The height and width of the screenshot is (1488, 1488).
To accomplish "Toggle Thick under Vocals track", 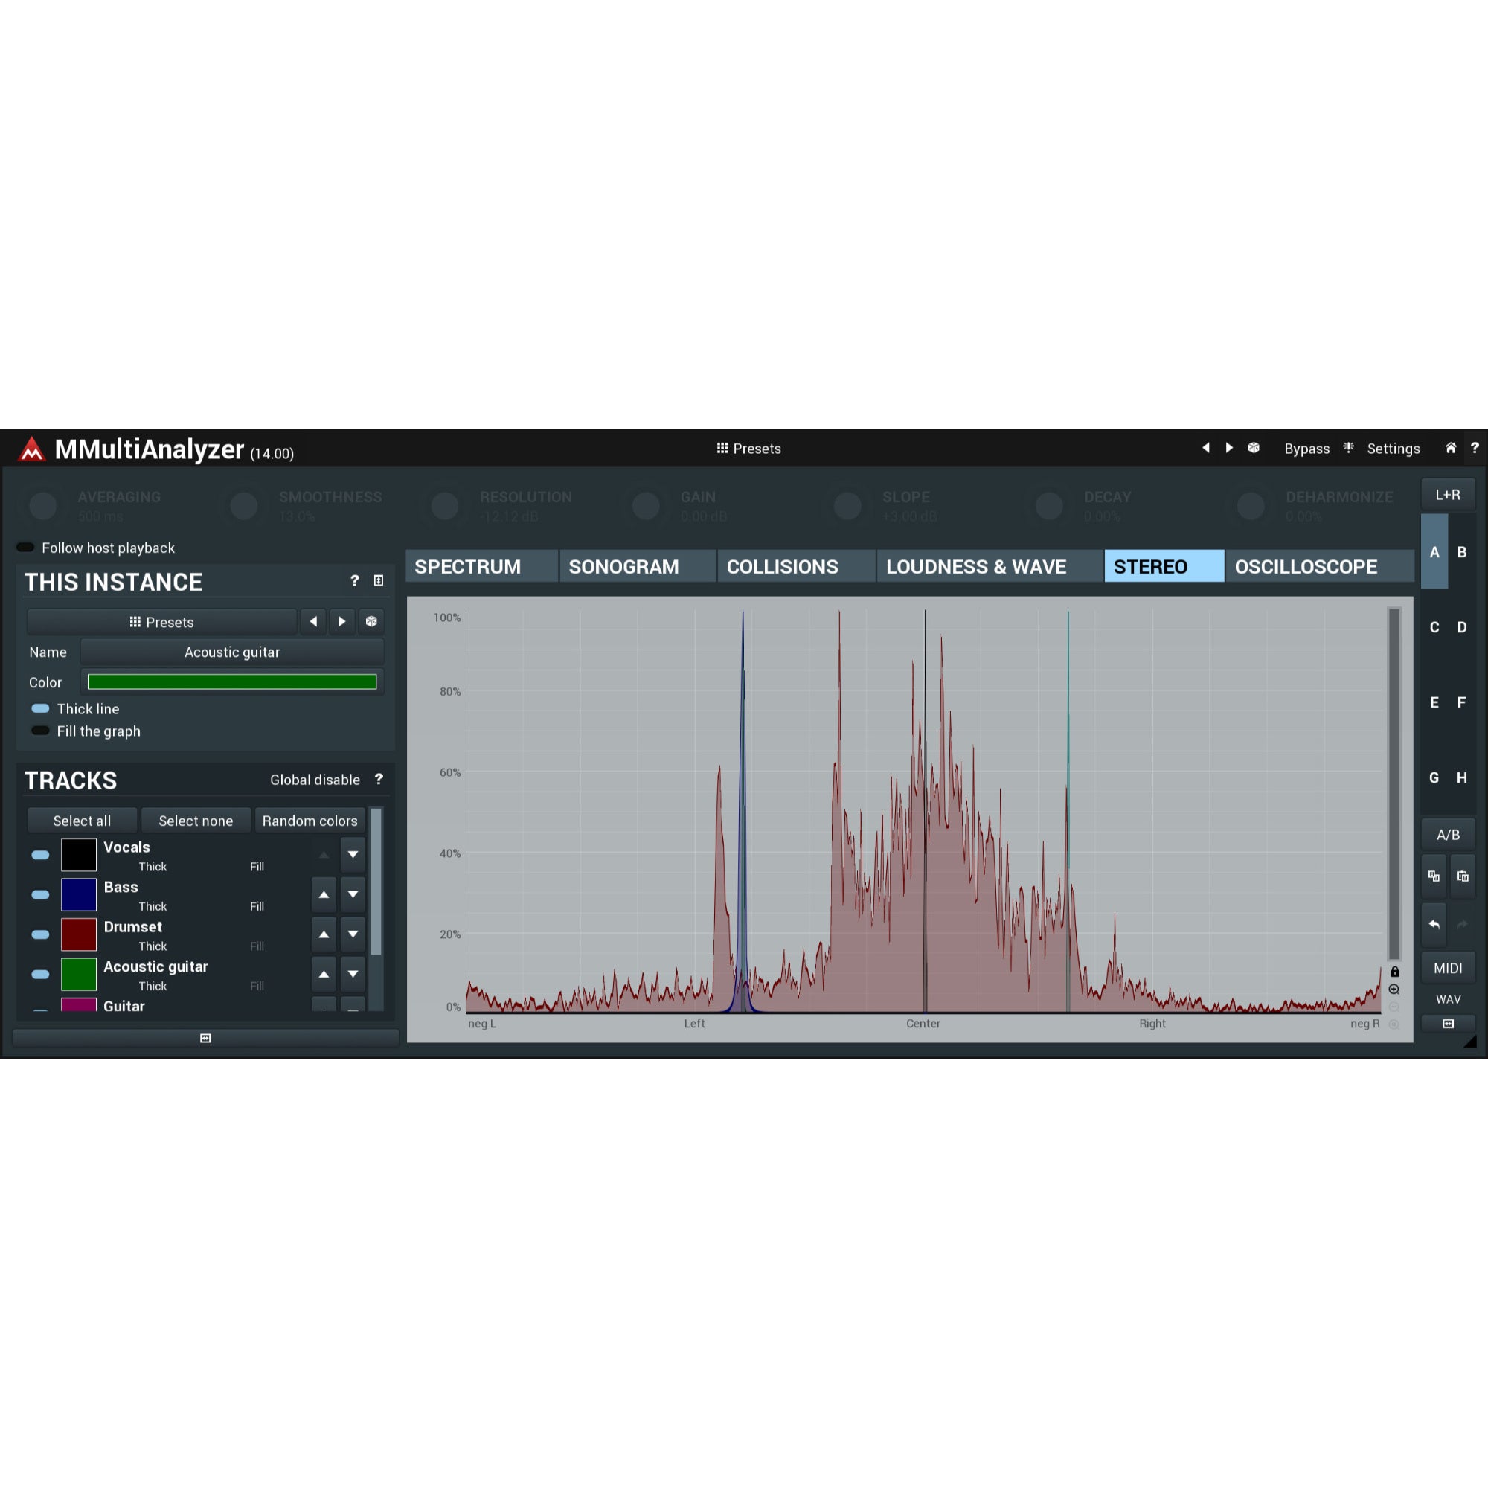I will pyautogui.click(x=153, y=867).
